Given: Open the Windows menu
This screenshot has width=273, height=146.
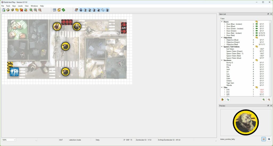Looking at the screenshot, I should (34, 6).
